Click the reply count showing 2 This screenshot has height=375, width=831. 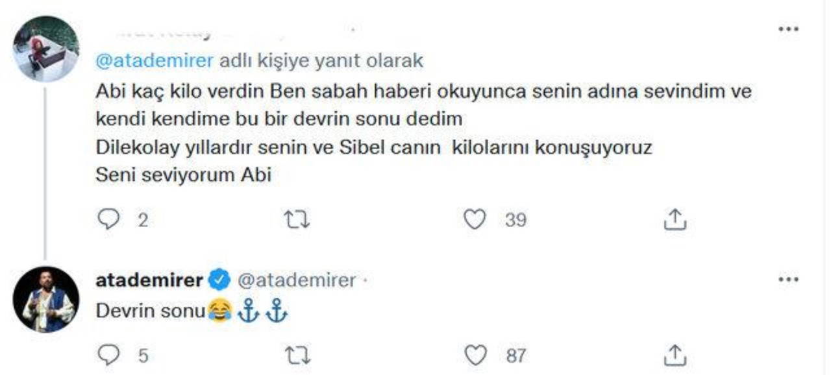pos(143,221)
